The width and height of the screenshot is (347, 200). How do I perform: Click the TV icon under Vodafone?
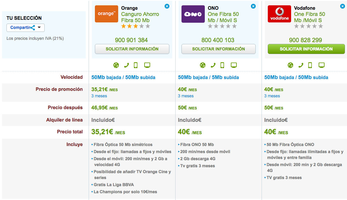click(322, 65)
